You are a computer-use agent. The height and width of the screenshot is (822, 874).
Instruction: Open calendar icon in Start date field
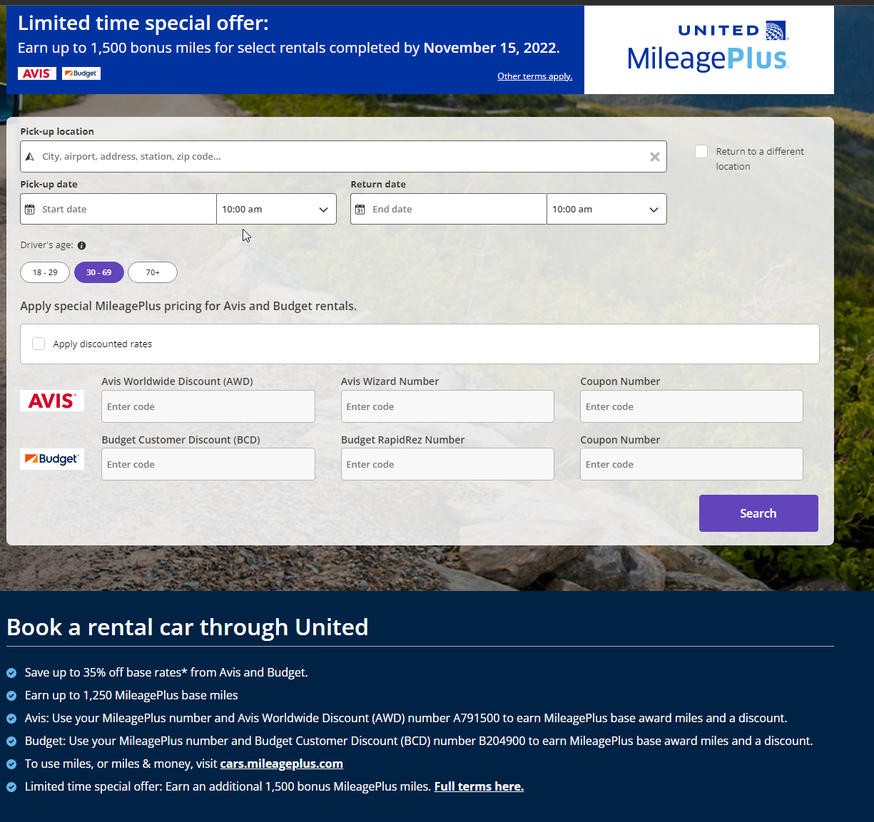point(30,210)
